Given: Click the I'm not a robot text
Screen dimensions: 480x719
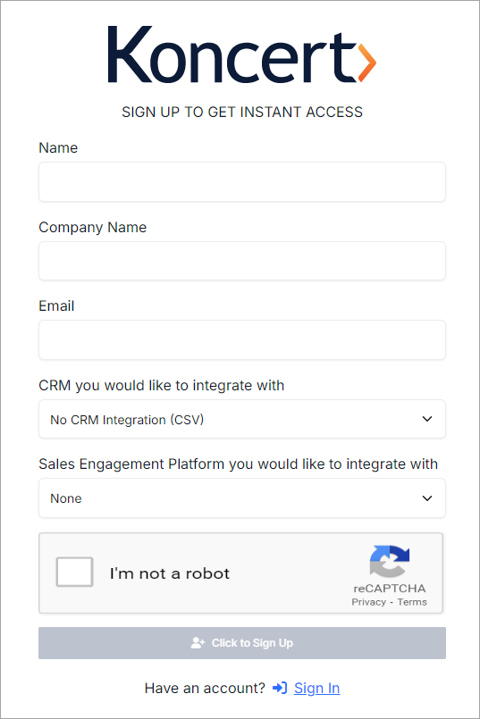Looking at the screenshot, I should [x=169, y=573].
